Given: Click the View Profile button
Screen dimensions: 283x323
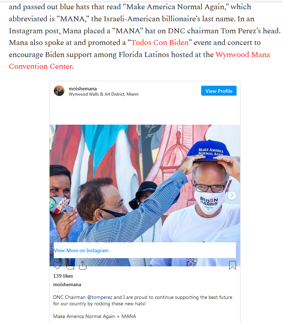Looking at the screenshot, I should tap(219, 91).
